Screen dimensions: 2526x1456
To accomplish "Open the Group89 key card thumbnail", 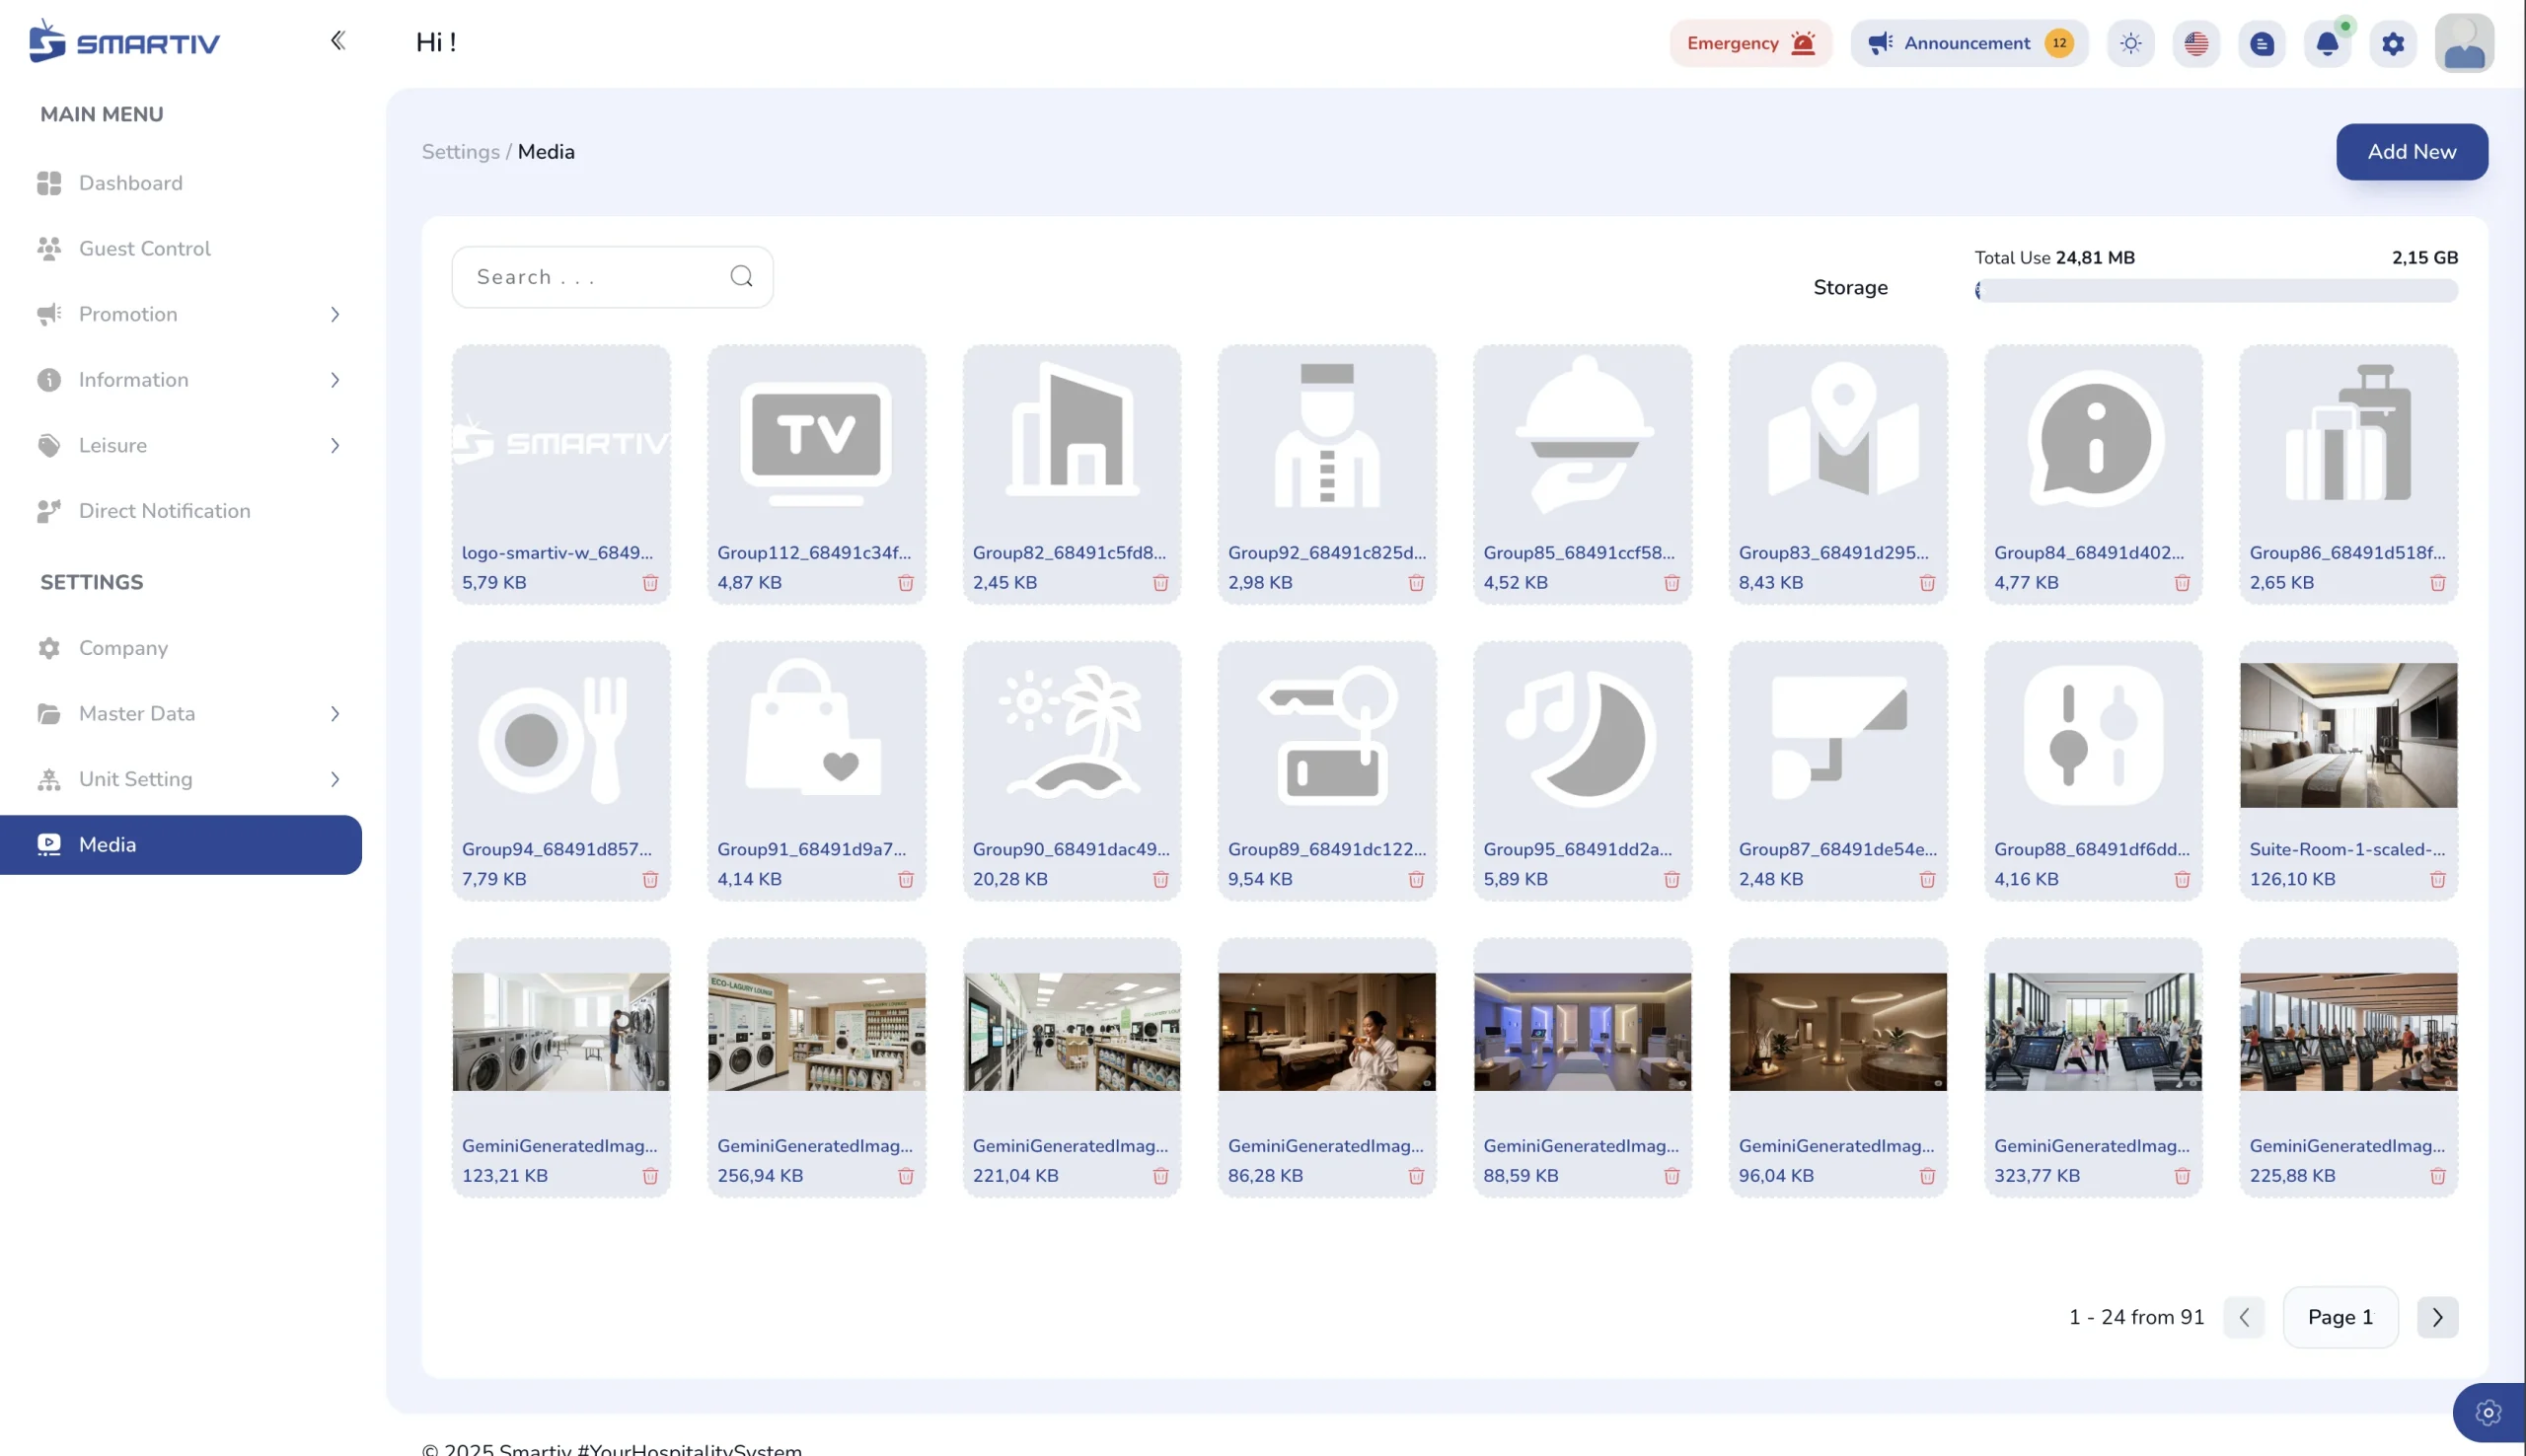I will pos(1326,737).
